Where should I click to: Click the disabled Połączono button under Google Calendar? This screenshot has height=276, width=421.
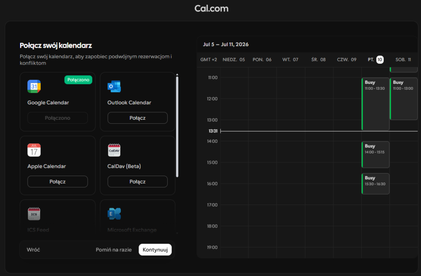coord(58,118)
